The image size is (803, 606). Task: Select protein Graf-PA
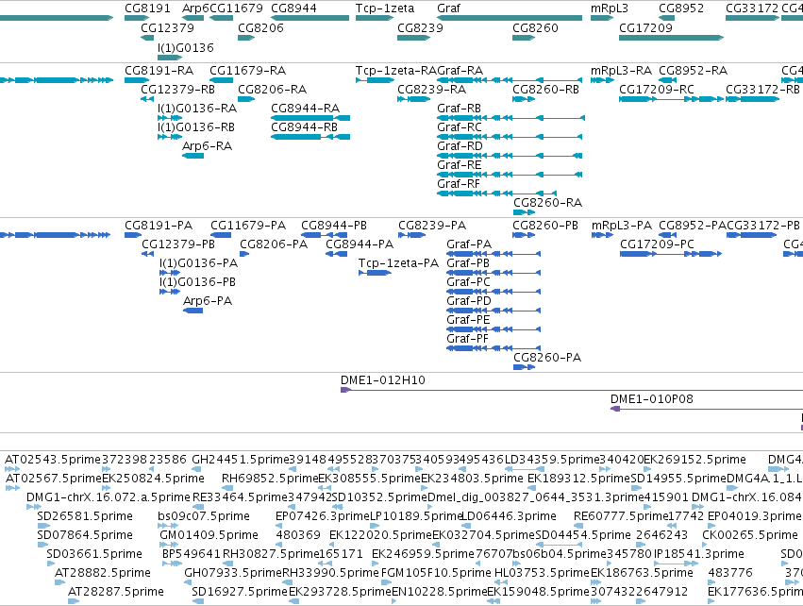494,254
